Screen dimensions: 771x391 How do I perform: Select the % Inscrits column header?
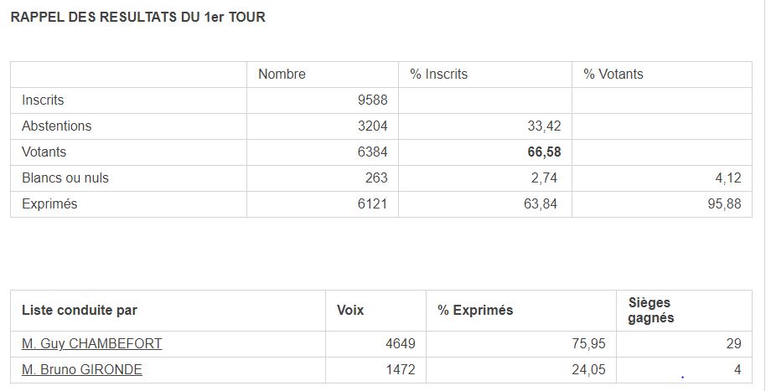pyautogui.click(x=438, y=74)
